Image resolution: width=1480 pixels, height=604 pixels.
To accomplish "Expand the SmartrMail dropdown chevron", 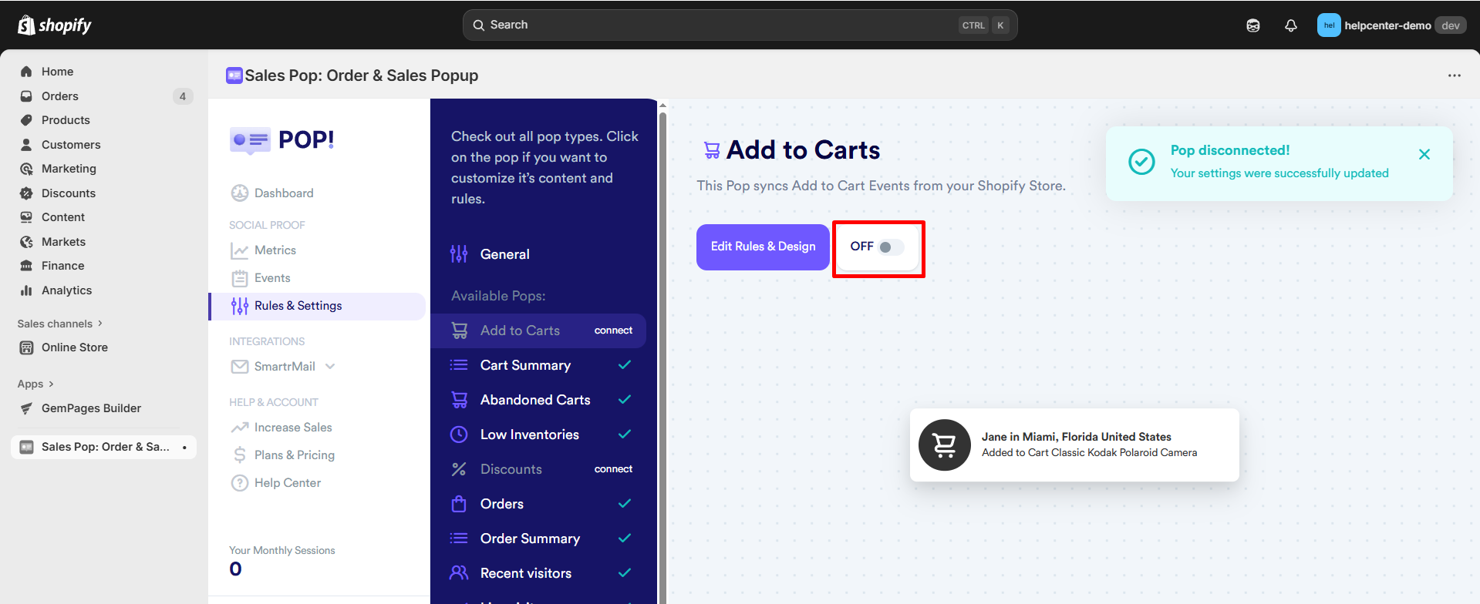I will (x=330, y=366).
